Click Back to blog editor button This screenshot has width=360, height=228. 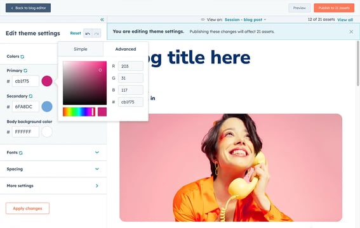28,8
